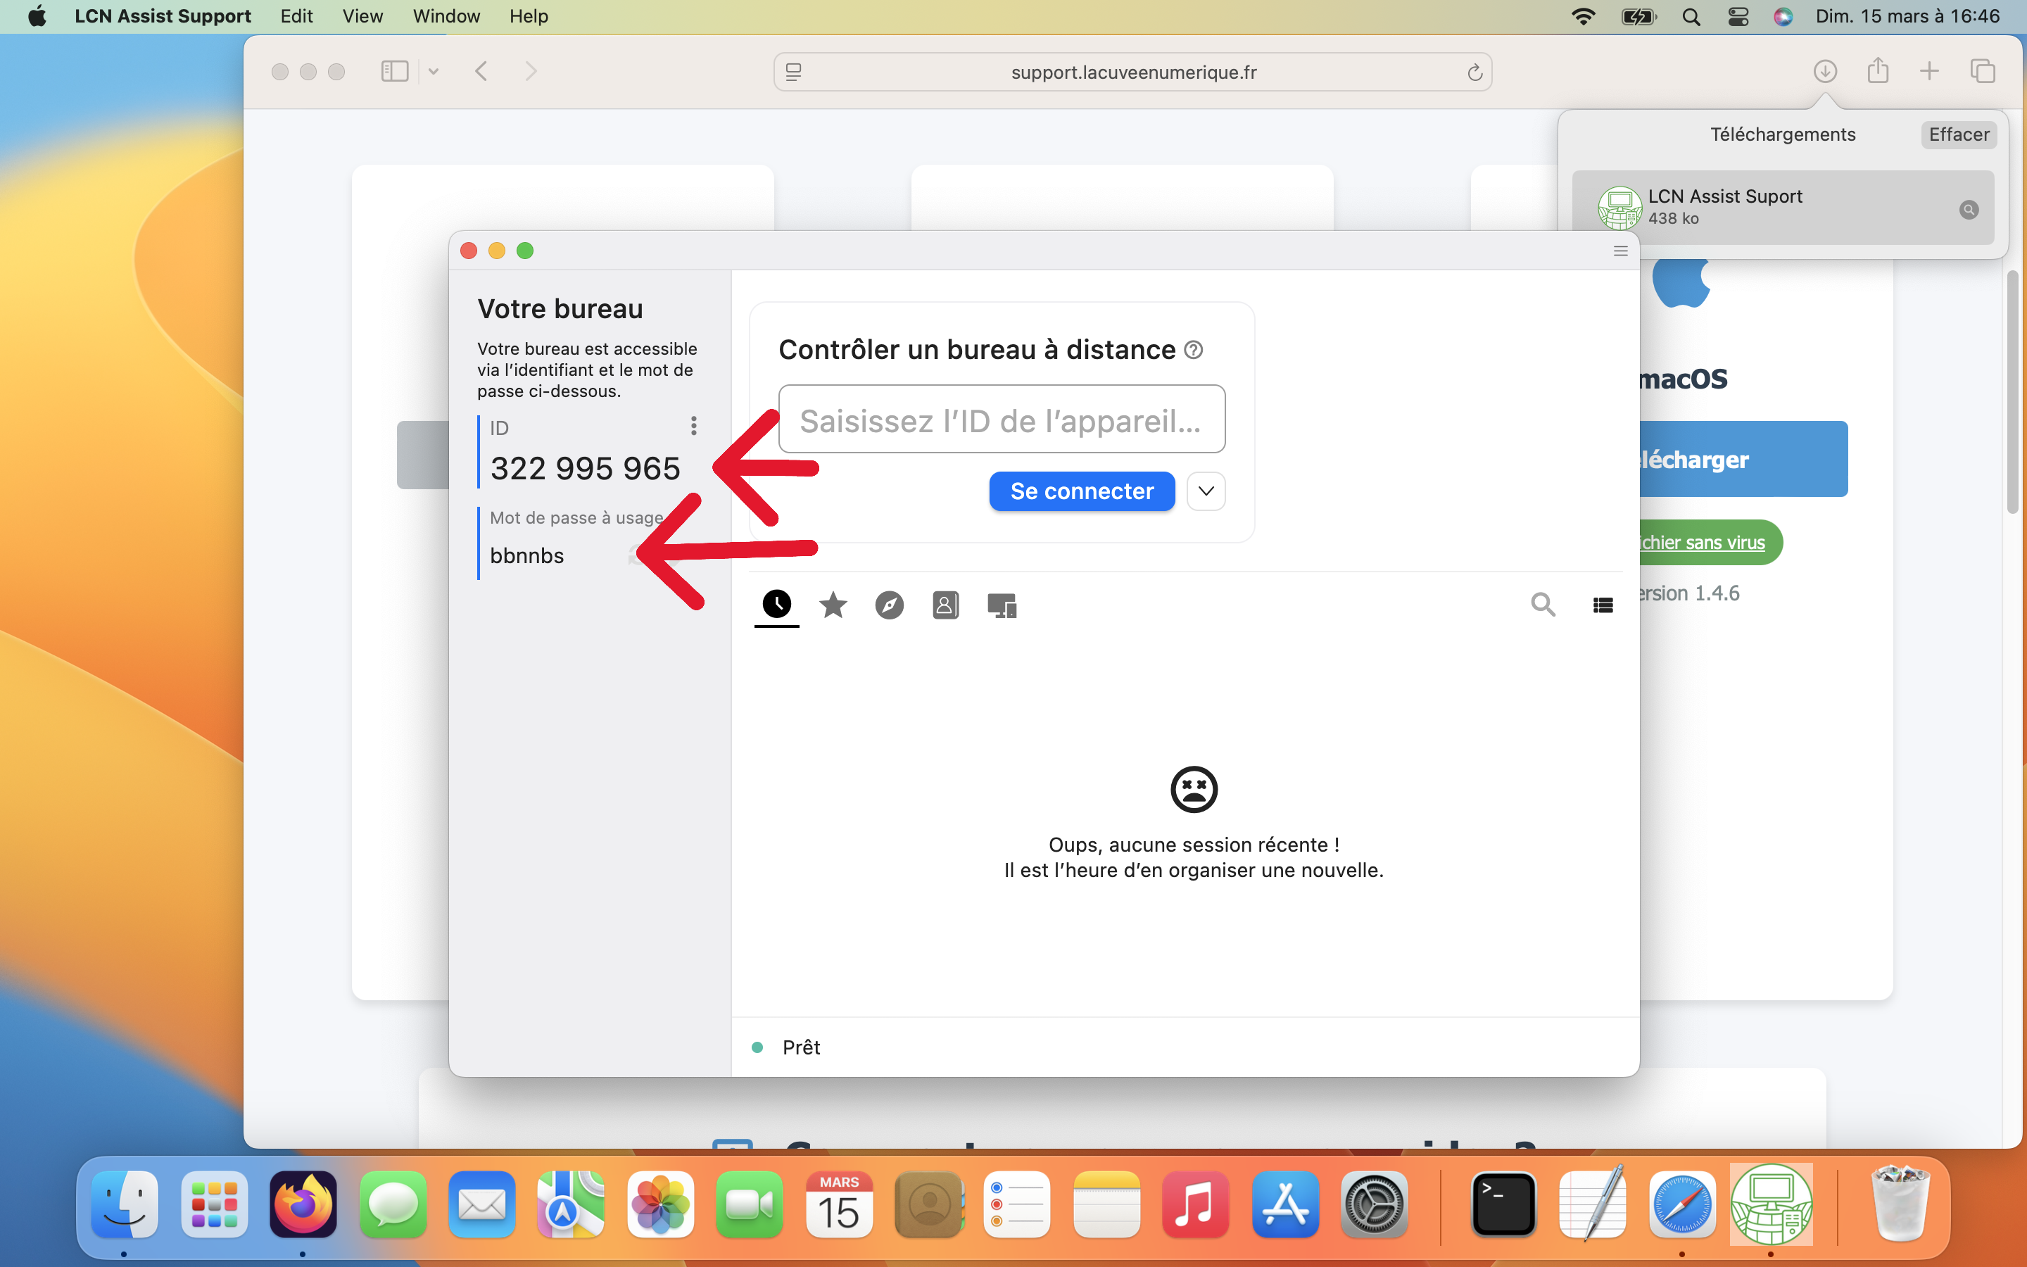The height and width of the screenshot is (1267, 2027).
Task: Click Safari page vertical scrollbar
Action: coord(2012,392)
